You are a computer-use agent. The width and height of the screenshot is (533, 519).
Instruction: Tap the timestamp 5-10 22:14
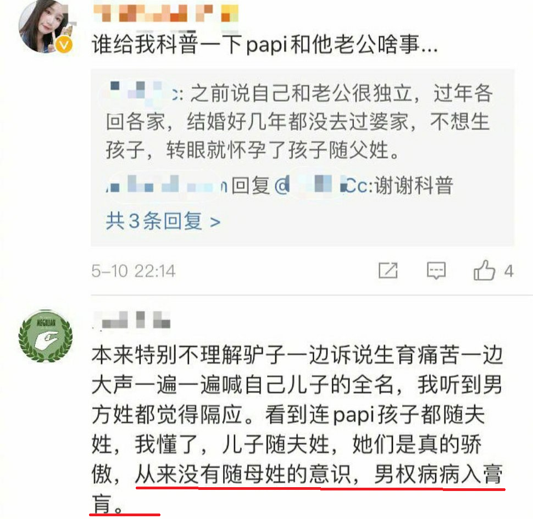(x=133, y=271)
